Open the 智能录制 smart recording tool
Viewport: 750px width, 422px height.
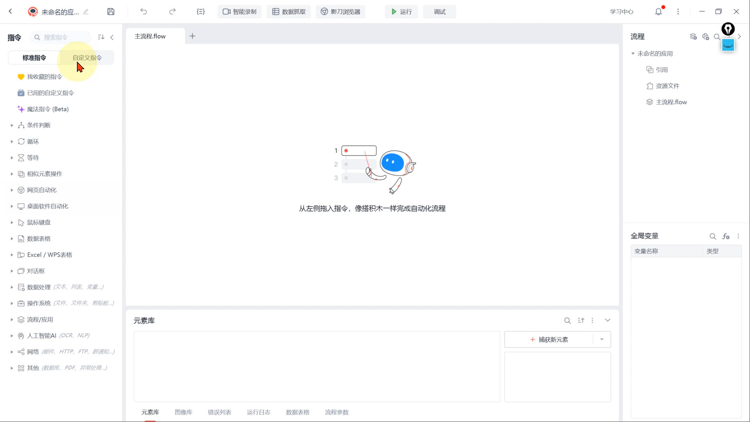[239, 11]
